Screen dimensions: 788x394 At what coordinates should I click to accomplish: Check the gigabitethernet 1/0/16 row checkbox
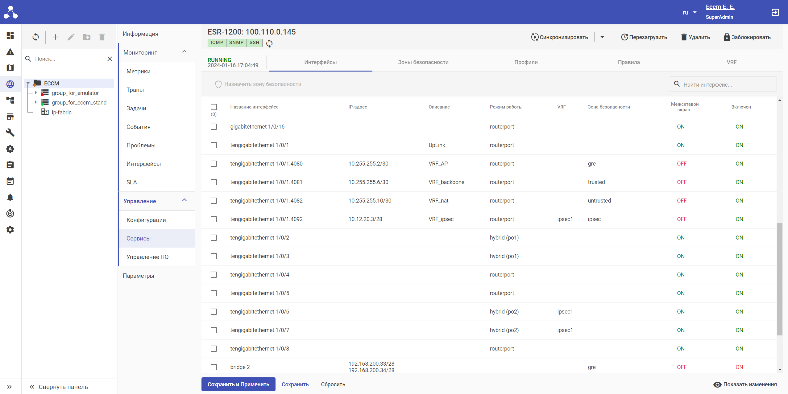coord(214,127)
